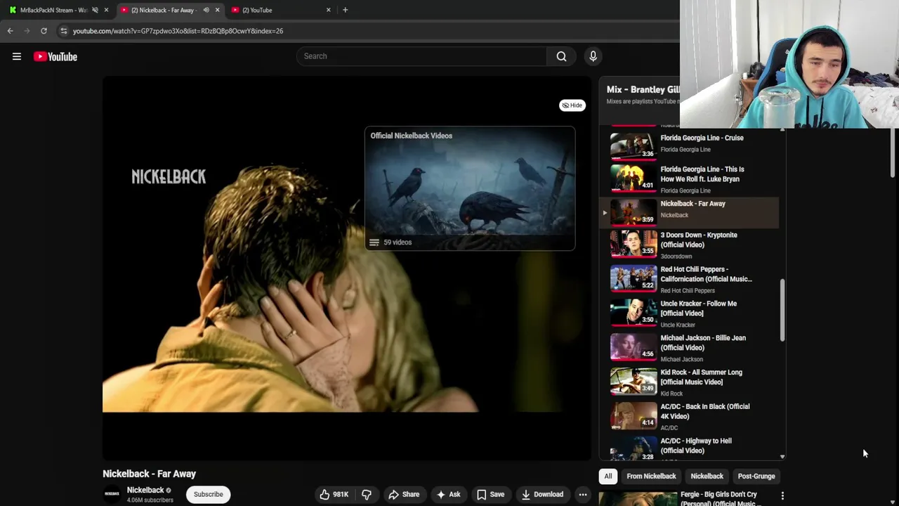Reload the page
Viewport: 899px width, 506px height.
coord(44,31)
